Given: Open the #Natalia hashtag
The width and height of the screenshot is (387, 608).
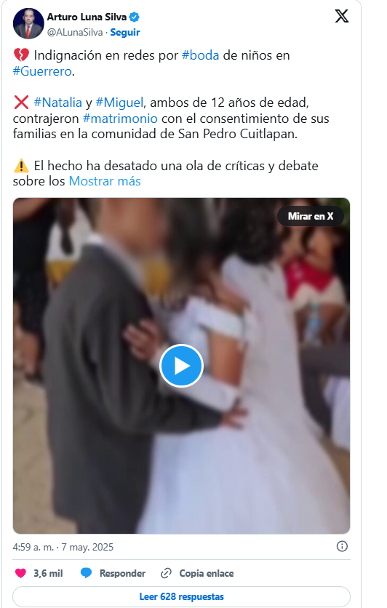Looking at the screenshot, I should [57, 103].
